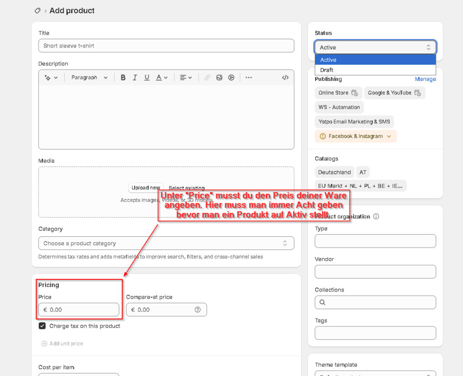The width and height of the screenshot is (463, 376).
Task: Click the AT catalog chip
Action: (x=363, y=172)
